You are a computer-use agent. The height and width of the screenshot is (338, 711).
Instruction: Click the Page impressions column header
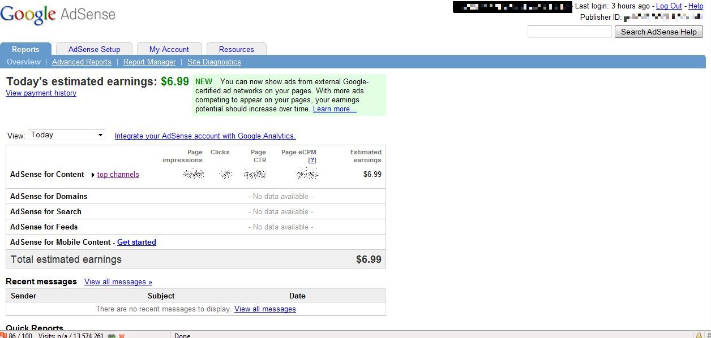182,156
